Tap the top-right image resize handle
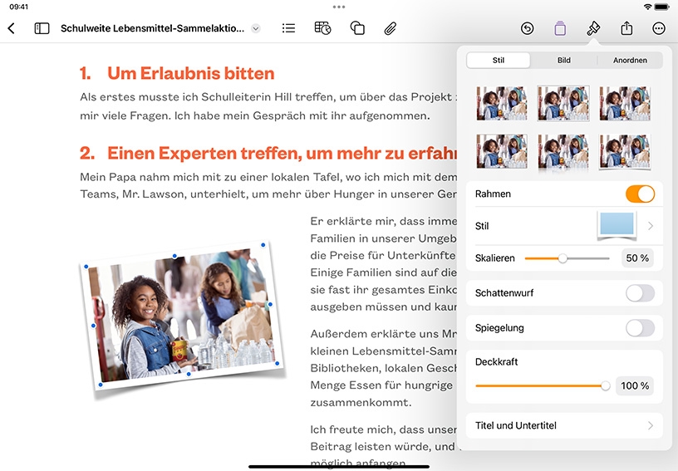Viewport: 678px width, 471px height. [263, 245]
